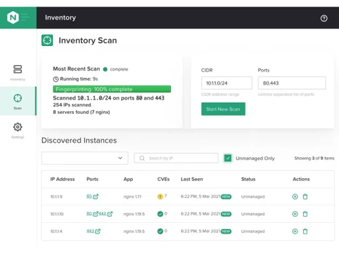Viewport: 339px width, 254px height.
Task: Expand the Discovered Instances filter dropdown
Action: 85,158
